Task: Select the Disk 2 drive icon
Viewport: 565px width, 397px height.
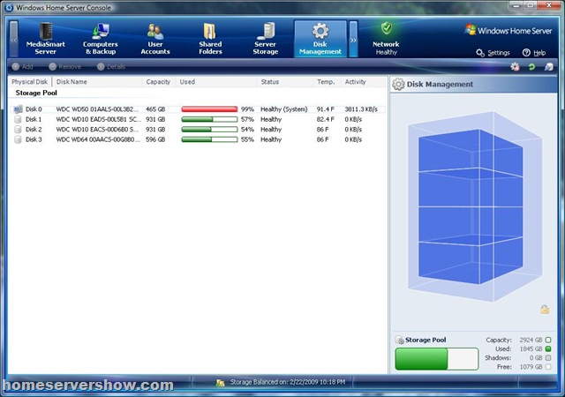Action: (18, 130)
